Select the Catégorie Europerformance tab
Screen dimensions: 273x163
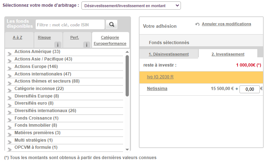pos(110,40)
